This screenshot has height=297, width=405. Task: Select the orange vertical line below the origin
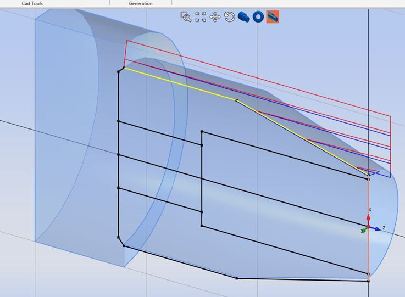pyautogui.click(x=368, y=253)
